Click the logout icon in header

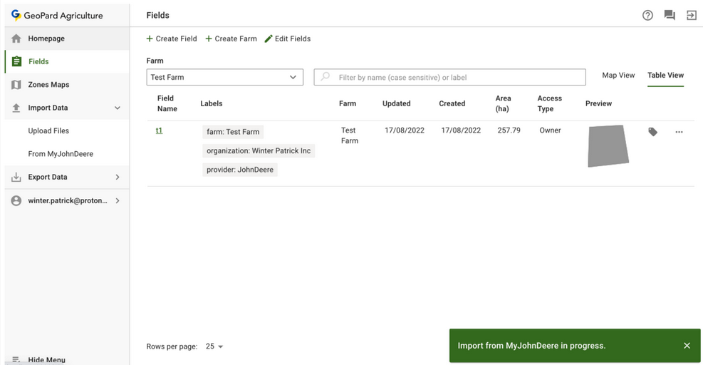point(691,15)
